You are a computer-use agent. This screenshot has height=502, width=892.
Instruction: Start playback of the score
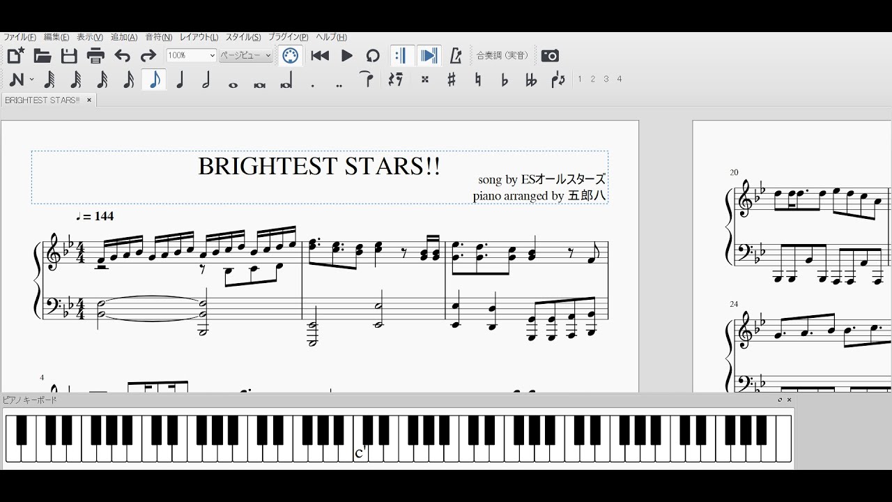tap(346, 56)
